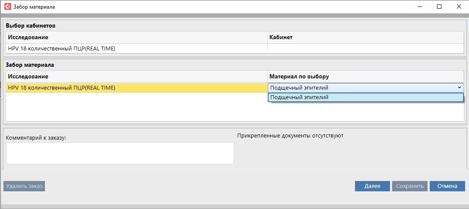Close the Забор материала window
Screen dimensions: 469x209
pos(459,7)
